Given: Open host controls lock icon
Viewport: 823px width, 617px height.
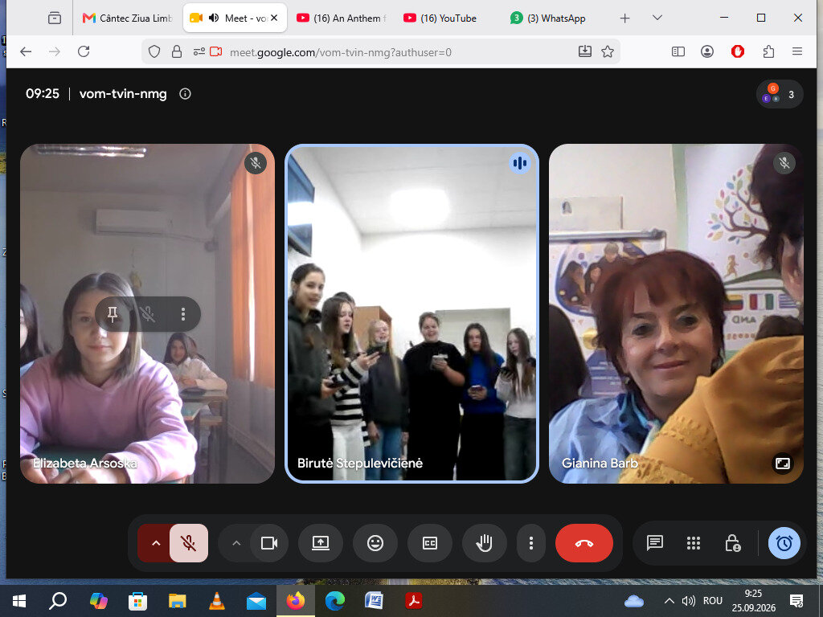Looking at the screenshot, I should 732,543.
